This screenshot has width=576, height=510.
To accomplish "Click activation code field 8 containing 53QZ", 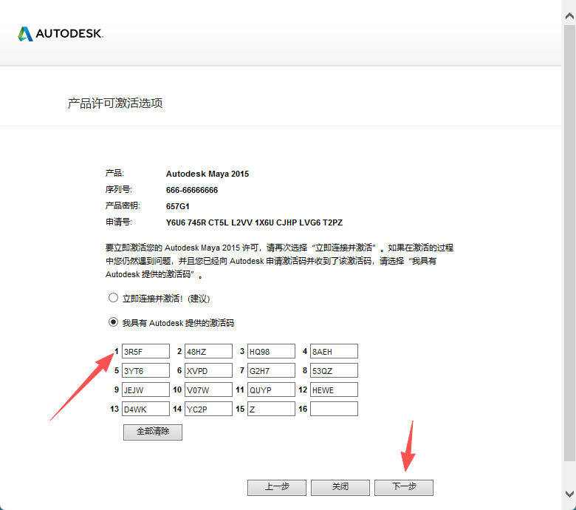I will tap(335, 370).
